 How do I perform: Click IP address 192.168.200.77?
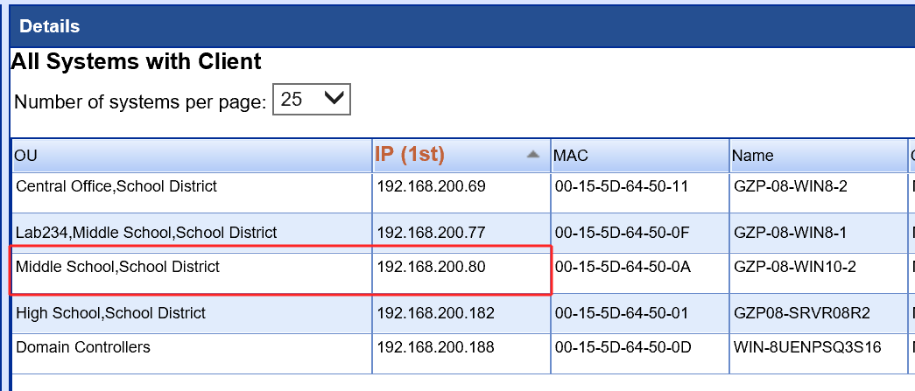[431, 233]
